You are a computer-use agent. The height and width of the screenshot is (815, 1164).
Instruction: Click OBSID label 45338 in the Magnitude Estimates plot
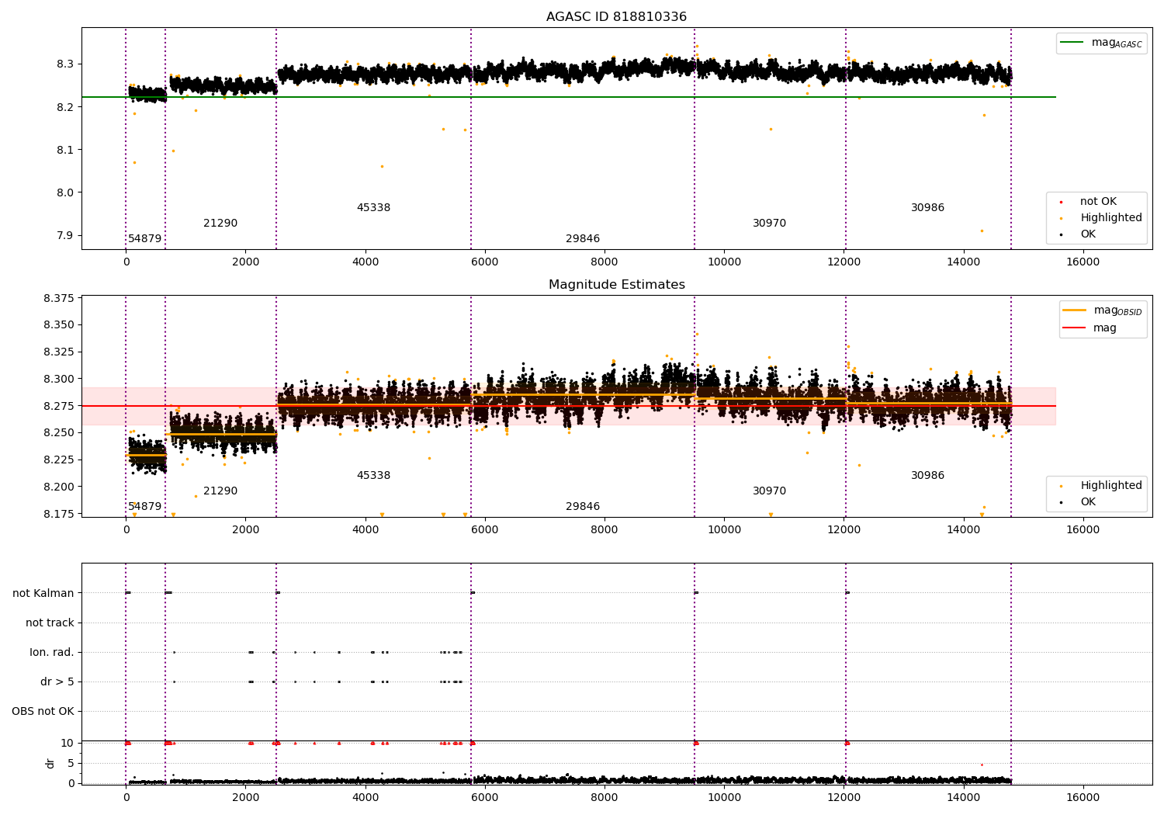click(x=373, y=476)
